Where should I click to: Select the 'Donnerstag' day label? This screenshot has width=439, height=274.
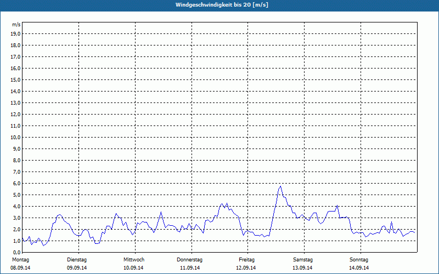tap(189, 260)
